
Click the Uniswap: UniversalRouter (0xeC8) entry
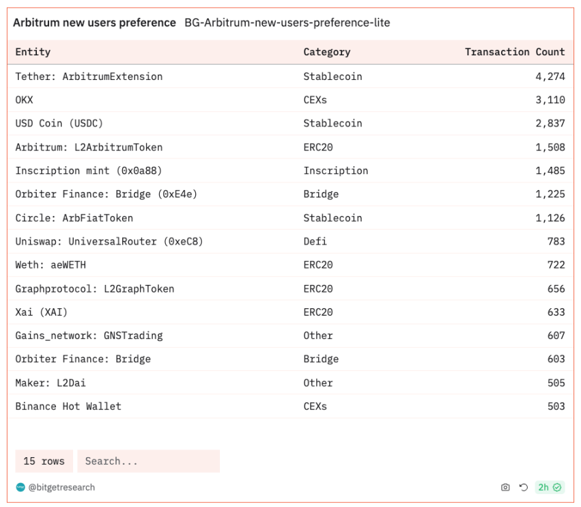tap(109, 241)
